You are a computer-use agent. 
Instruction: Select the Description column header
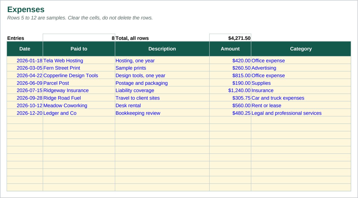click(x=162, y=49)
